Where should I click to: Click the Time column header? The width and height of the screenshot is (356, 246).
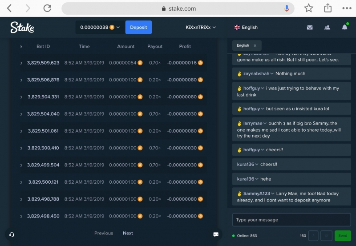[x=84, y=46]
